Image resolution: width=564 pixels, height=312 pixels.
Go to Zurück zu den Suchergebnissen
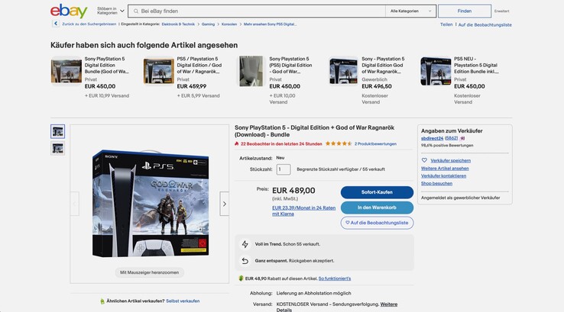[89, 24]
